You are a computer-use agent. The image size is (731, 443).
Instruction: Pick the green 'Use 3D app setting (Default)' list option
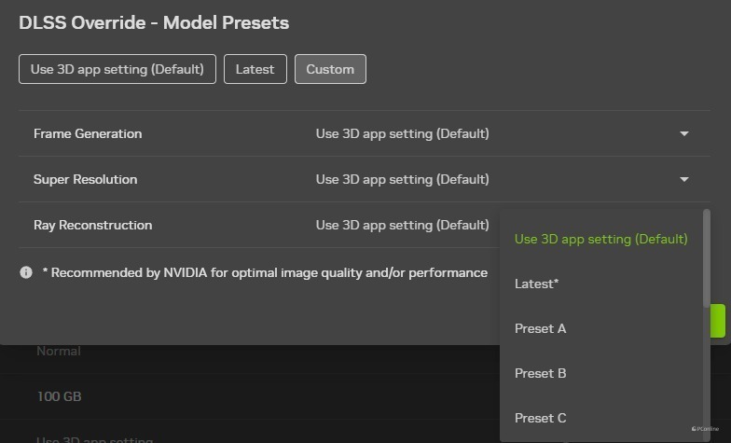[x=600, y=239]
